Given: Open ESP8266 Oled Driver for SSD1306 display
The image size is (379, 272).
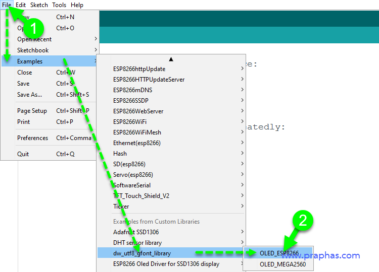Looking at the screenshot, I should tap(171, 264).
